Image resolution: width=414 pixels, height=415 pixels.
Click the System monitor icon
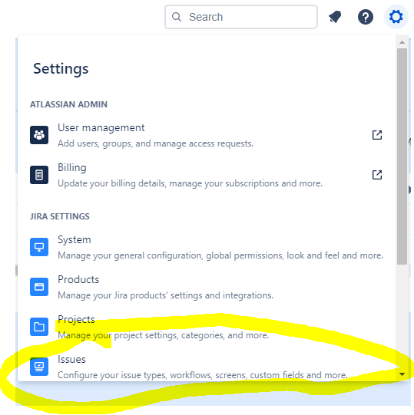(x=39, y=247)
